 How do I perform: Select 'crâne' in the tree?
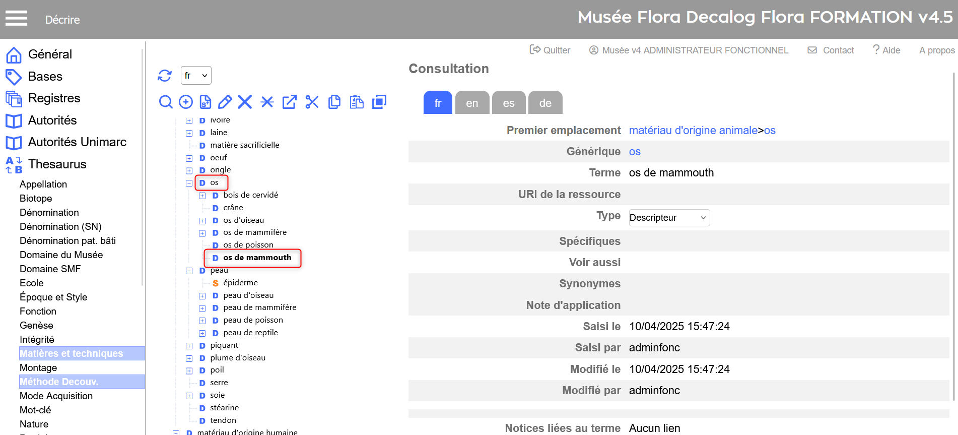tap(233, 208)
